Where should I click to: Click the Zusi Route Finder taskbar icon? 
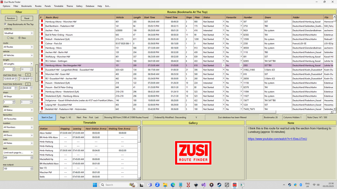[234, 185]
